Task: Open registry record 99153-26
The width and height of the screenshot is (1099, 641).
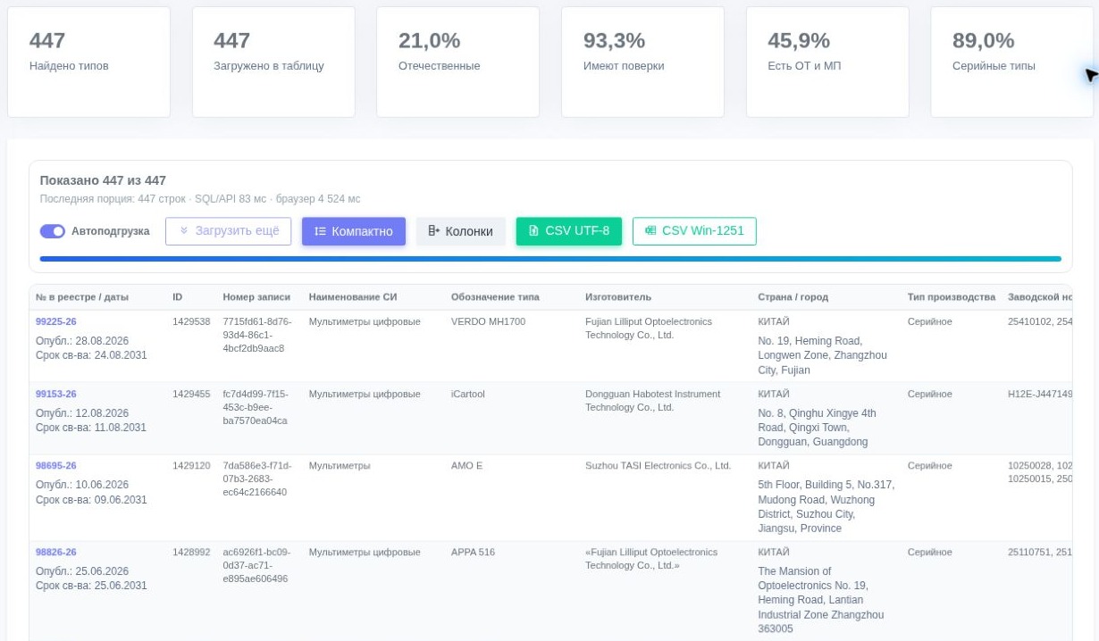Action: (x=56, y=394)
